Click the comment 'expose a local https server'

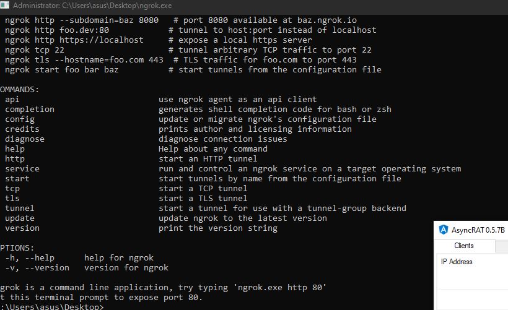(x=245, y=40)
